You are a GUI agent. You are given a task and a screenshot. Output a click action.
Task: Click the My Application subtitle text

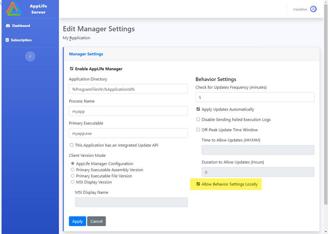(77, 38)
